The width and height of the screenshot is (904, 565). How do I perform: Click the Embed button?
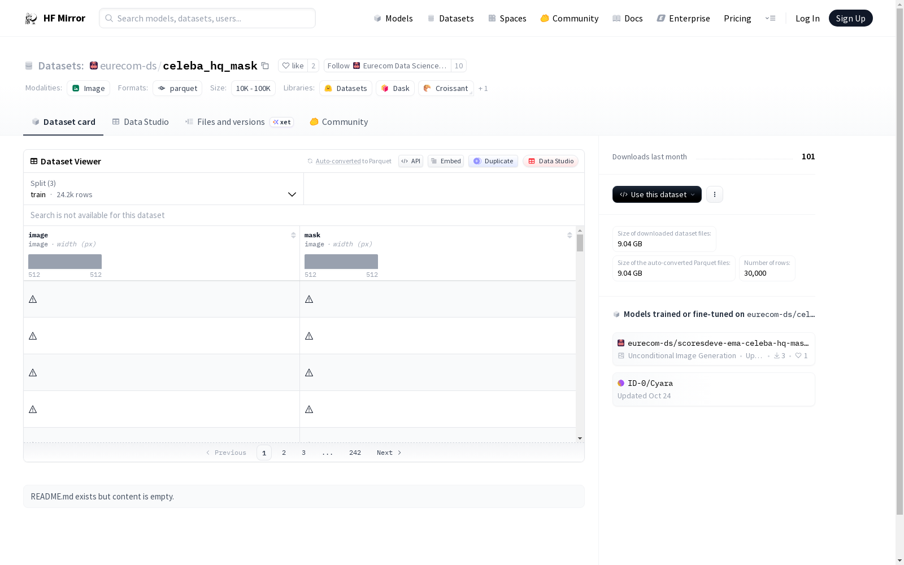click(446, 161)
